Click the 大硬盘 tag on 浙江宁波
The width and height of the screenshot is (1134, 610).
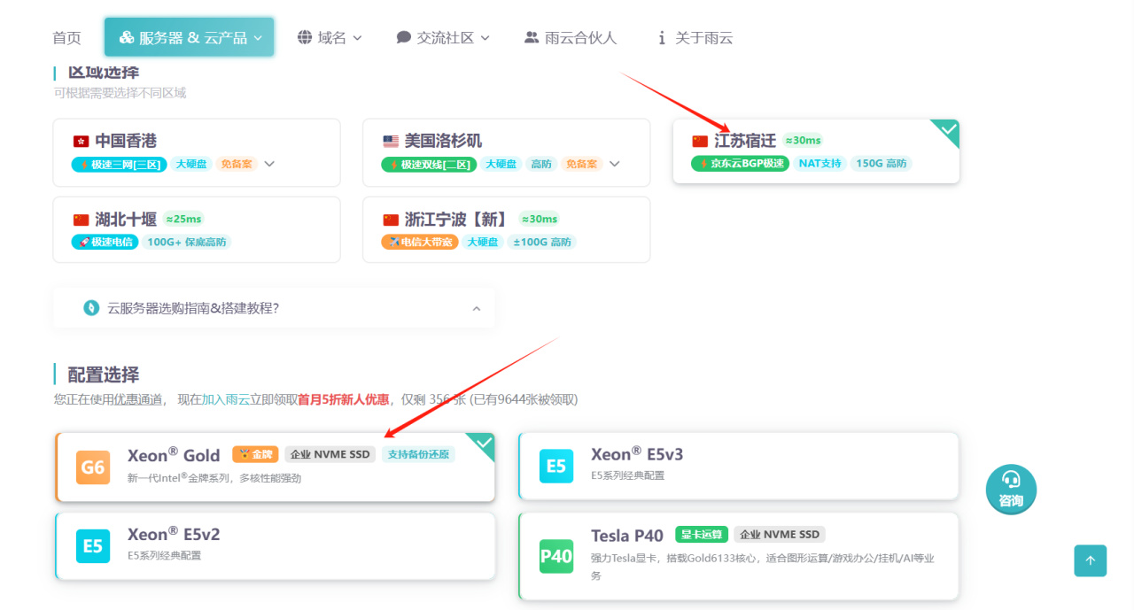point(483,242)
